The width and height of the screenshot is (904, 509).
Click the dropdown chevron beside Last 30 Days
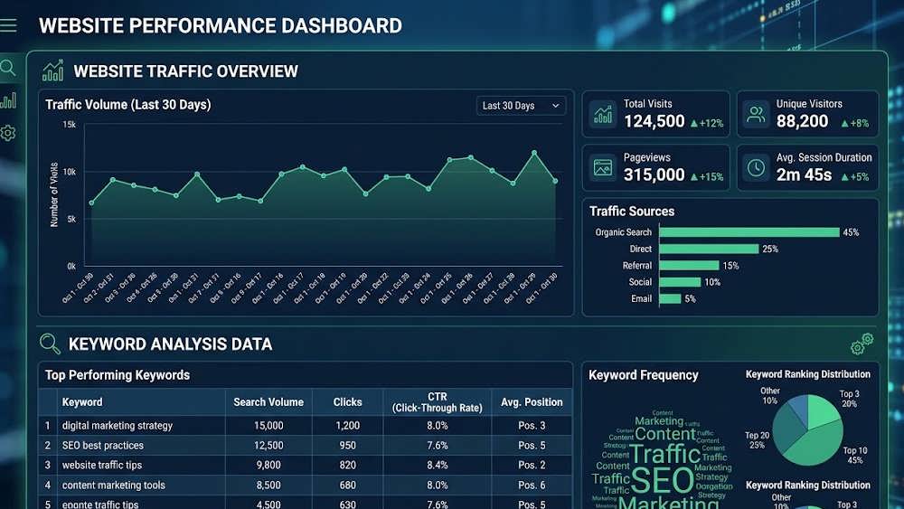(x=555, y=106)
